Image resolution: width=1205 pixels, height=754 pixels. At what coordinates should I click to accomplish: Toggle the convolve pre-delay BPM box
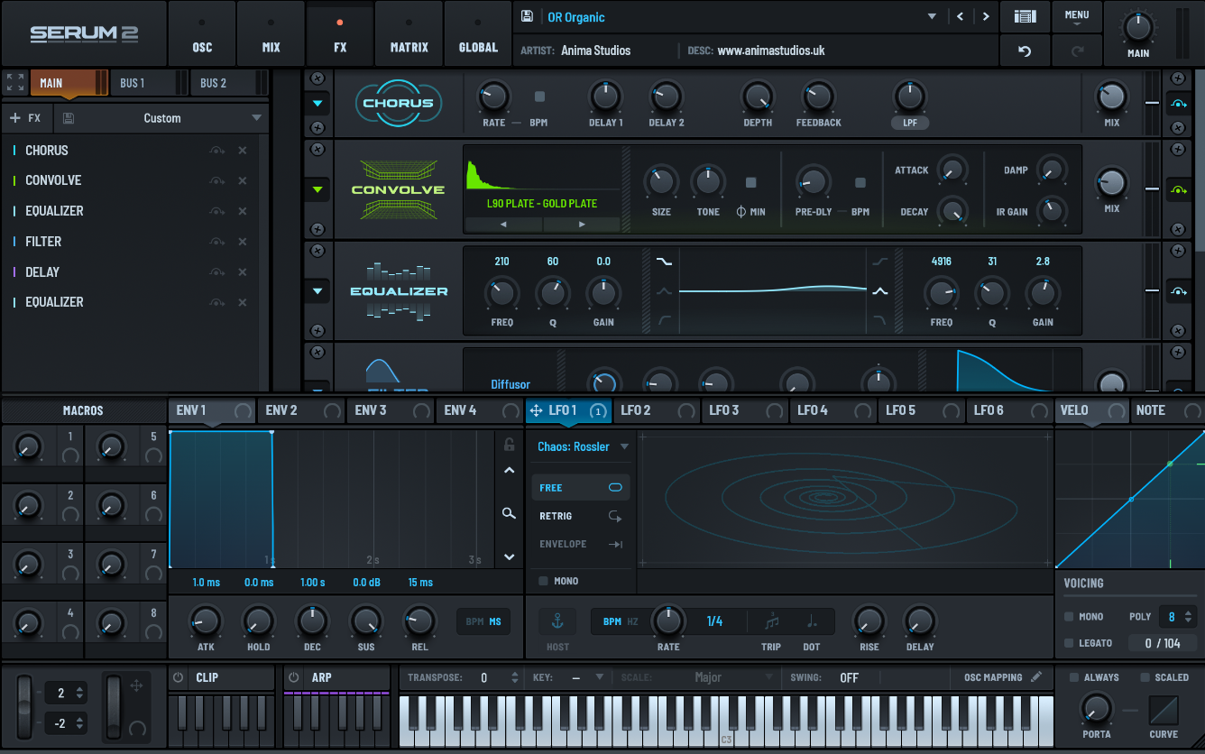coord(860,183)
